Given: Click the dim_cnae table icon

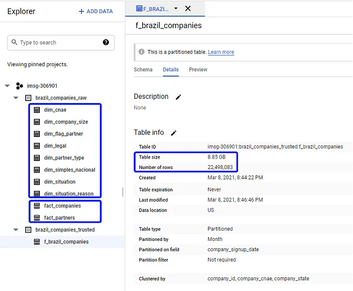Looking at the screenshot, I should click(x=36, y=110).
